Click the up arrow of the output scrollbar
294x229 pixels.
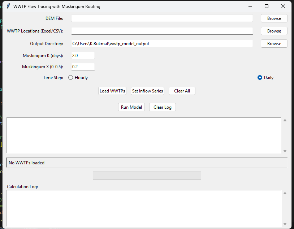(285, 120)
